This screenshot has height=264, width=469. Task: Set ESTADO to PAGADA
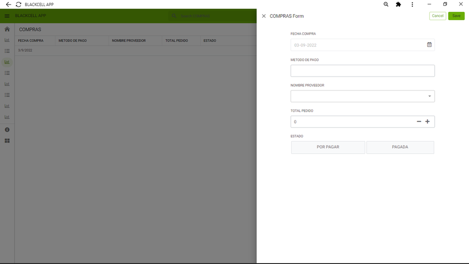[x=400, y=147]
